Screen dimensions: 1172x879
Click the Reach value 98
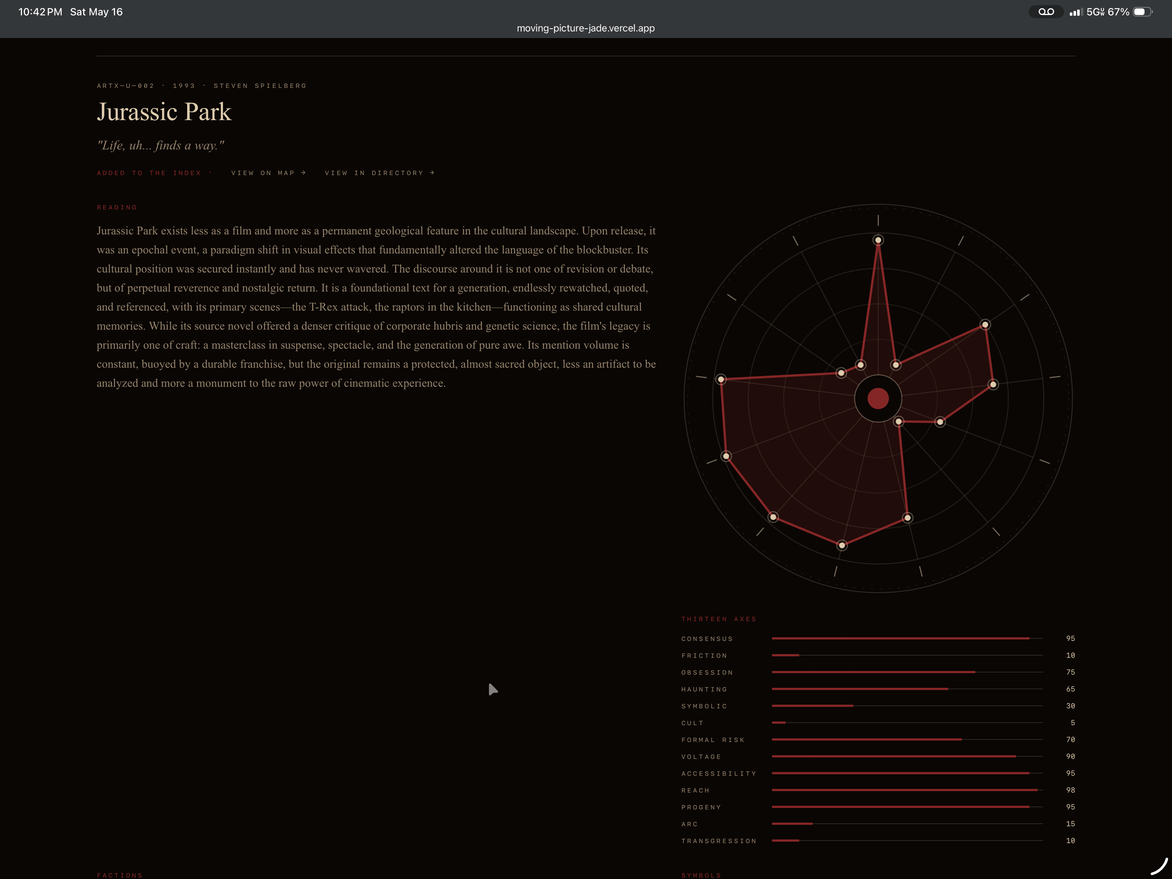[x=1070, y=790]
